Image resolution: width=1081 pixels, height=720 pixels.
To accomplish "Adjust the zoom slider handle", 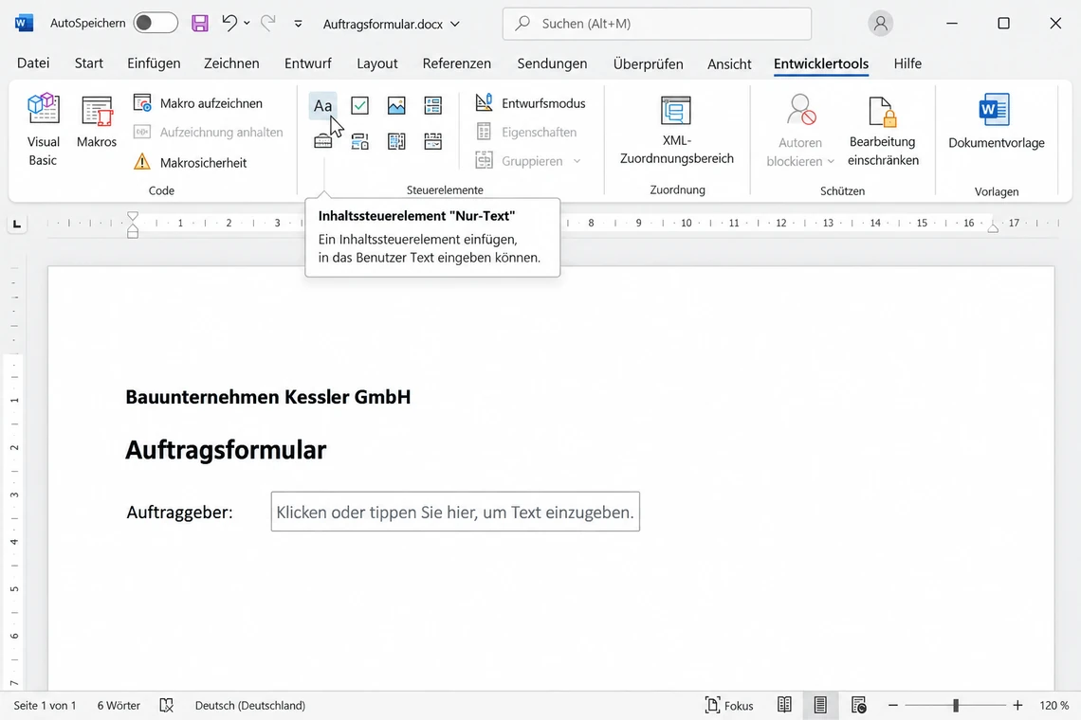I will click(956, 705).
